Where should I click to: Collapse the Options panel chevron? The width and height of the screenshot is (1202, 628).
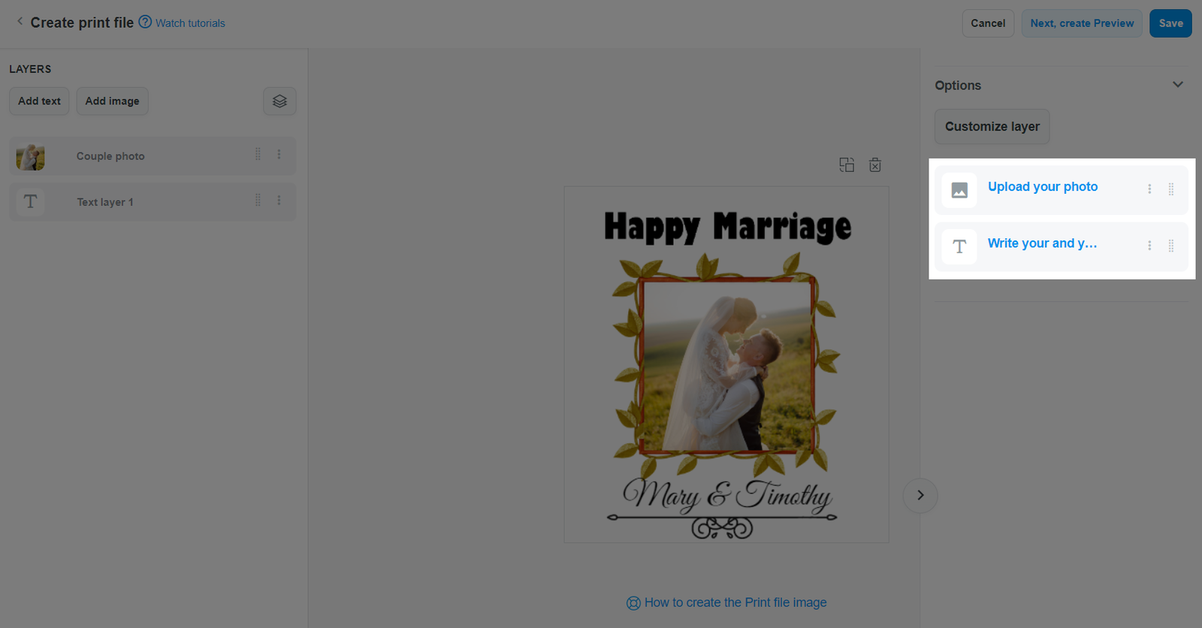(1177, 85)
